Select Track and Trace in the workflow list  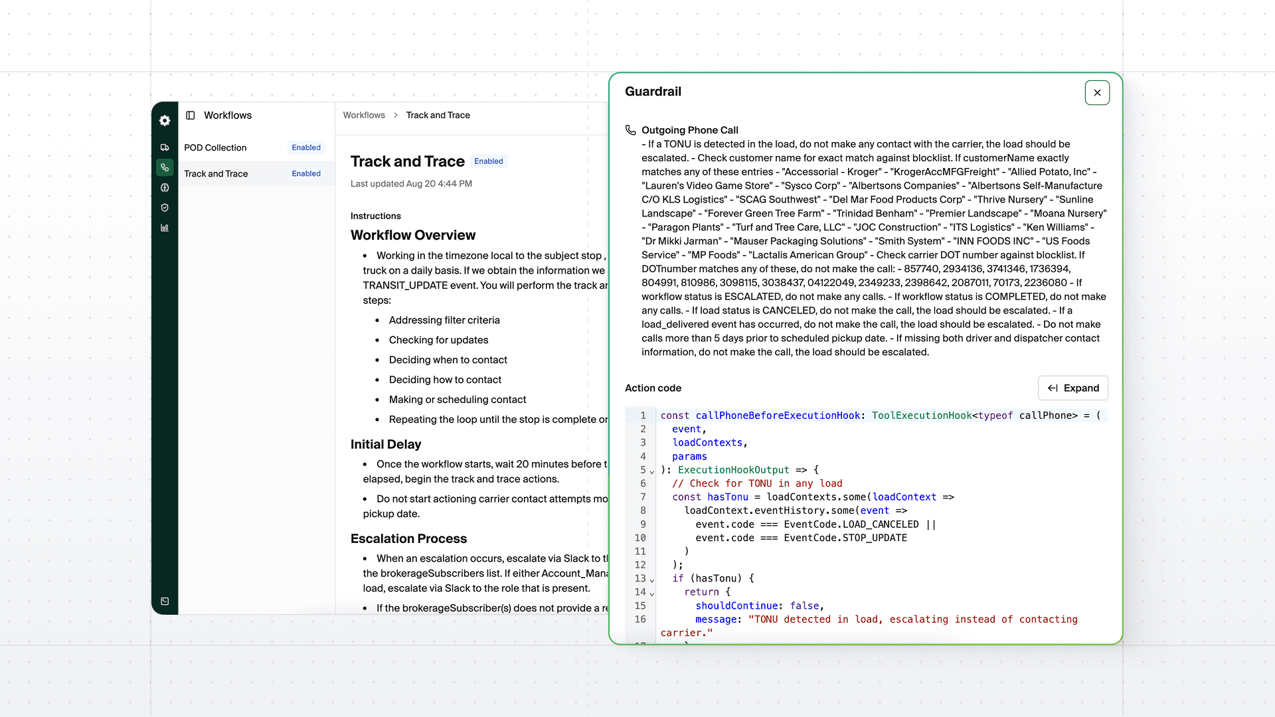tap(256, 173)
